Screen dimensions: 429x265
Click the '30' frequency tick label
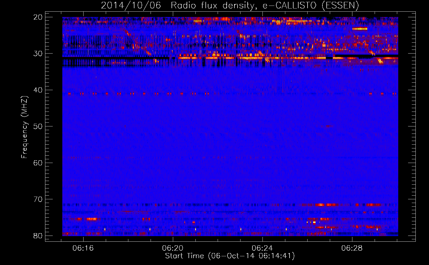pyautogui.click(x=38, y=54)
